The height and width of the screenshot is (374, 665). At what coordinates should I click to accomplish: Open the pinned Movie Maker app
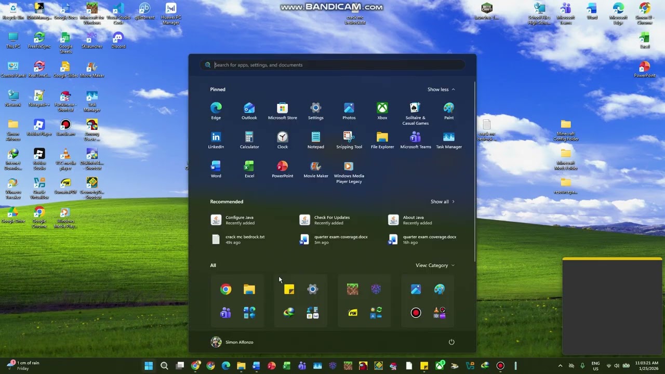coord(315,169)
